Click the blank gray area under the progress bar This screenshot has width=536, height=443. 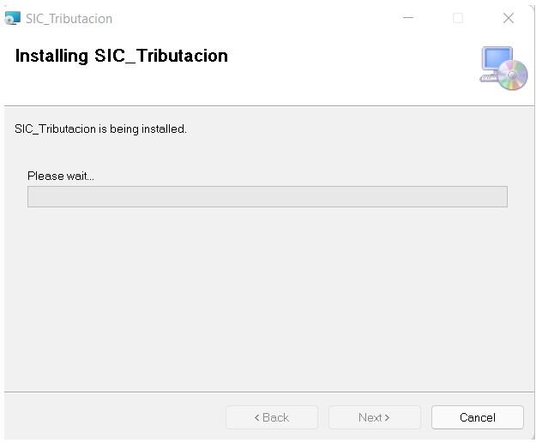267,300
